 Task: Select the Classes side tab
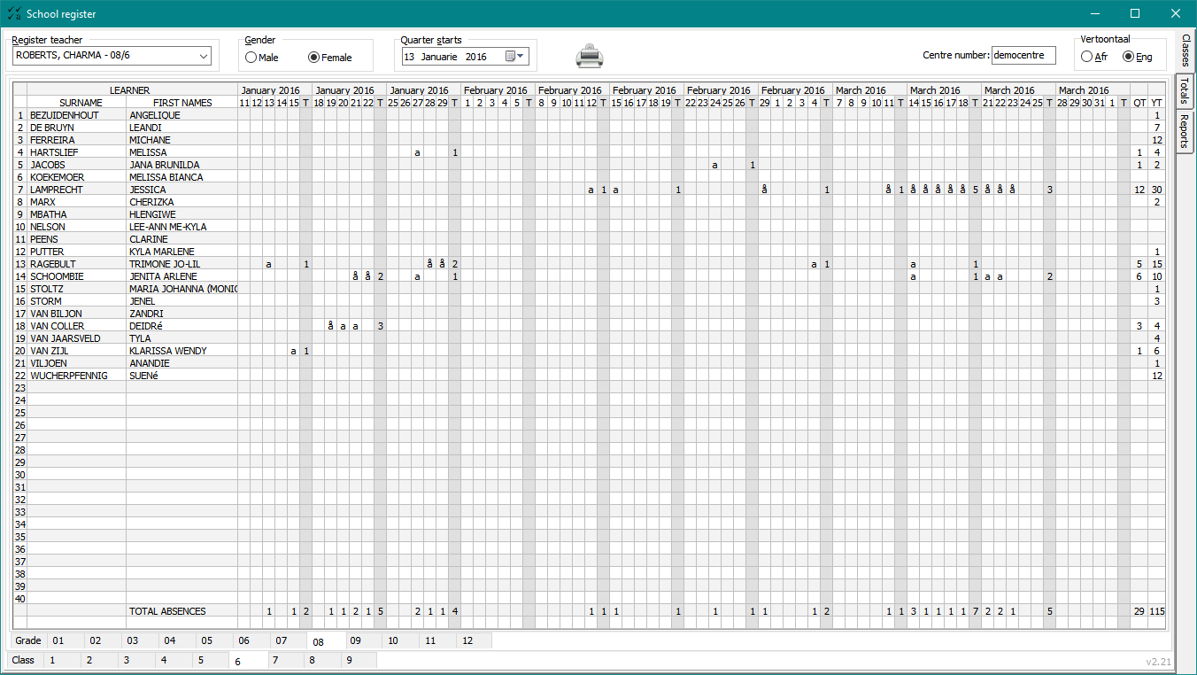coord(1185,50)
